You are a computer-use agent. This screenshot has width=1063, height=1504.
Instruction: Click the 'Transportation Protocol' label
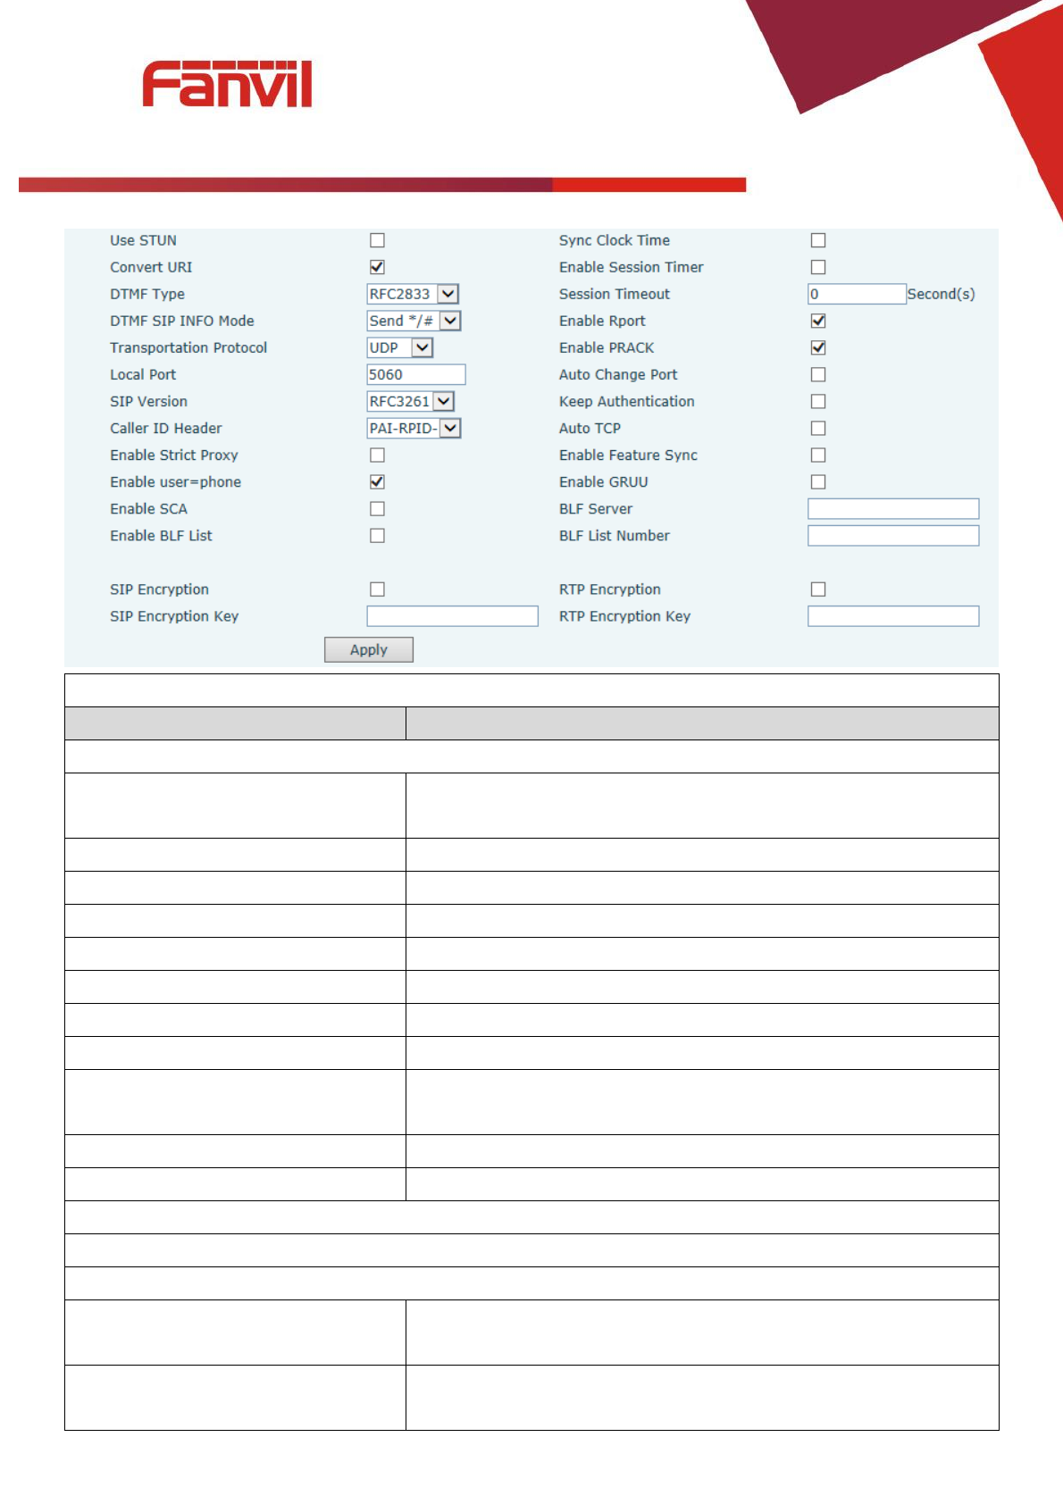(188, 347)
